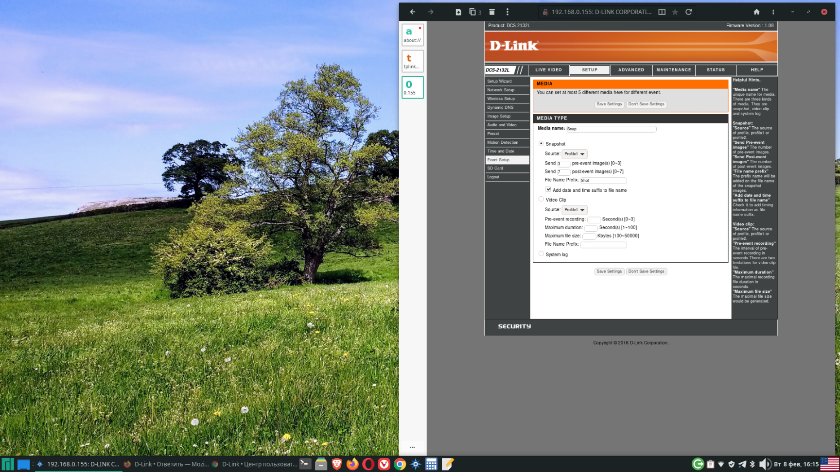
Task: Click the bottom Save Settings button
Action: [x=609, y=272]
